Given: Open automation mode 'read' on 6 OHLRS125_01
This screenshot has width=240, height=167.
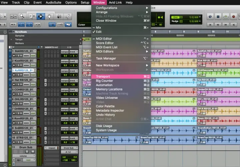Looking at the screenshot, I should [33, 104].
